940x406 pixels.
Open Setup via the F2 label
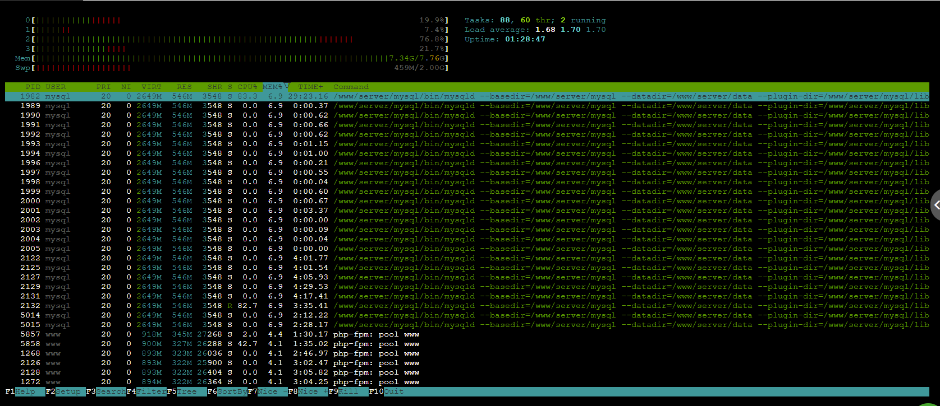click(66, 391)
